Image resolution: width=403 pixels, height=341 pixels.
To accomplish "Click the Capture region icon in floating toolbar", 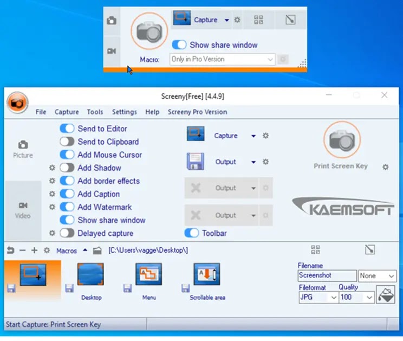I will pos(182,18).
